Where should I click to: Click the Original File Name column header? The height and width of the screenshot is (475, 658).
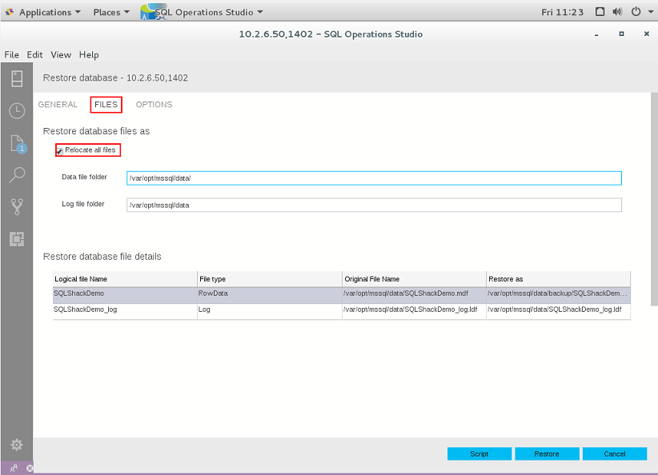(x=414, y=279)
